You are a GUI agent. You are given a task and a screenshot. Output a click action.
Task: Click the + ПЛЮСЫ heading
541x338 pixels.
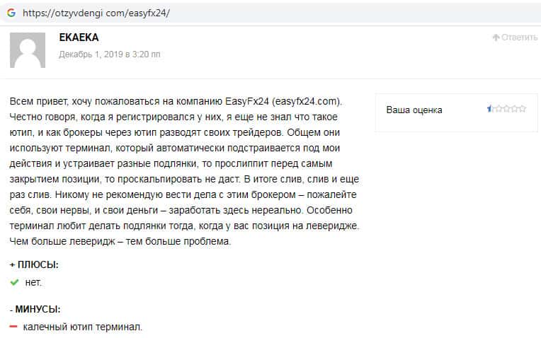(34, 264)
